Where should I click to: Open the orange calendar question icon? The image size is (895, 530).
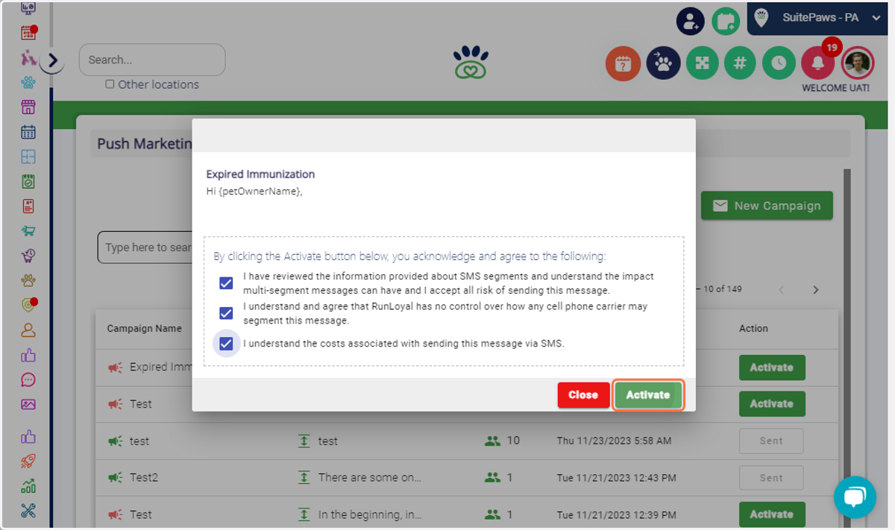pos(623,63)
